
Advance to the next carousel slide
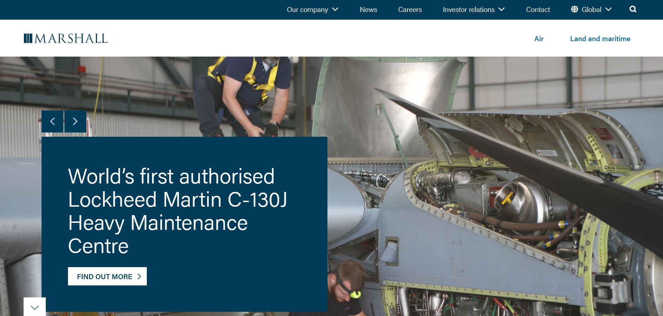pos(75,122)
